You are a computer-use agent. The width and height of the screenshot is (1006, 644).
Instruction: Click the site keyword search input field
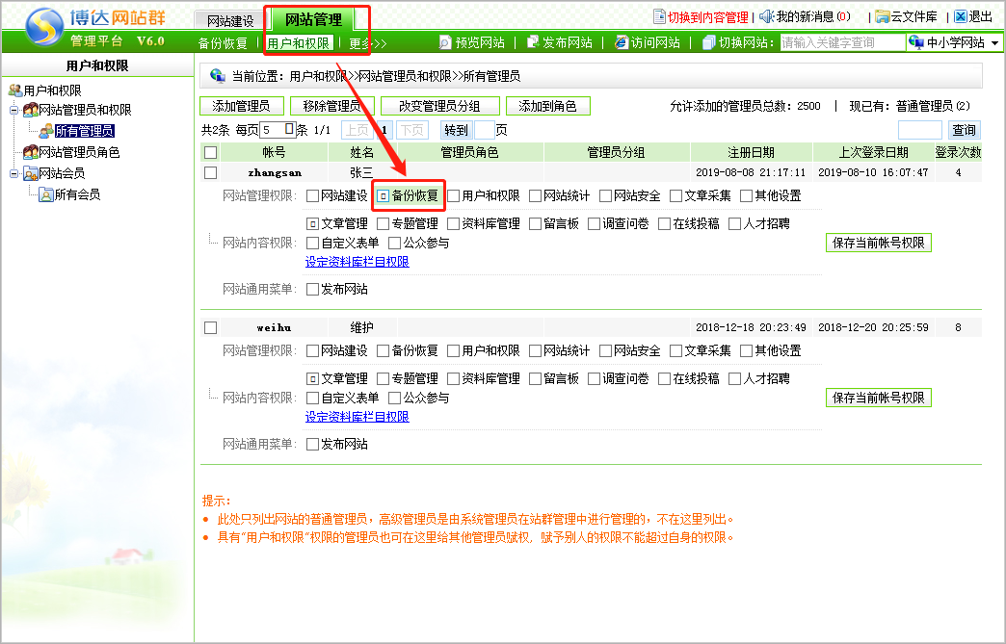[x=841, y=43]
